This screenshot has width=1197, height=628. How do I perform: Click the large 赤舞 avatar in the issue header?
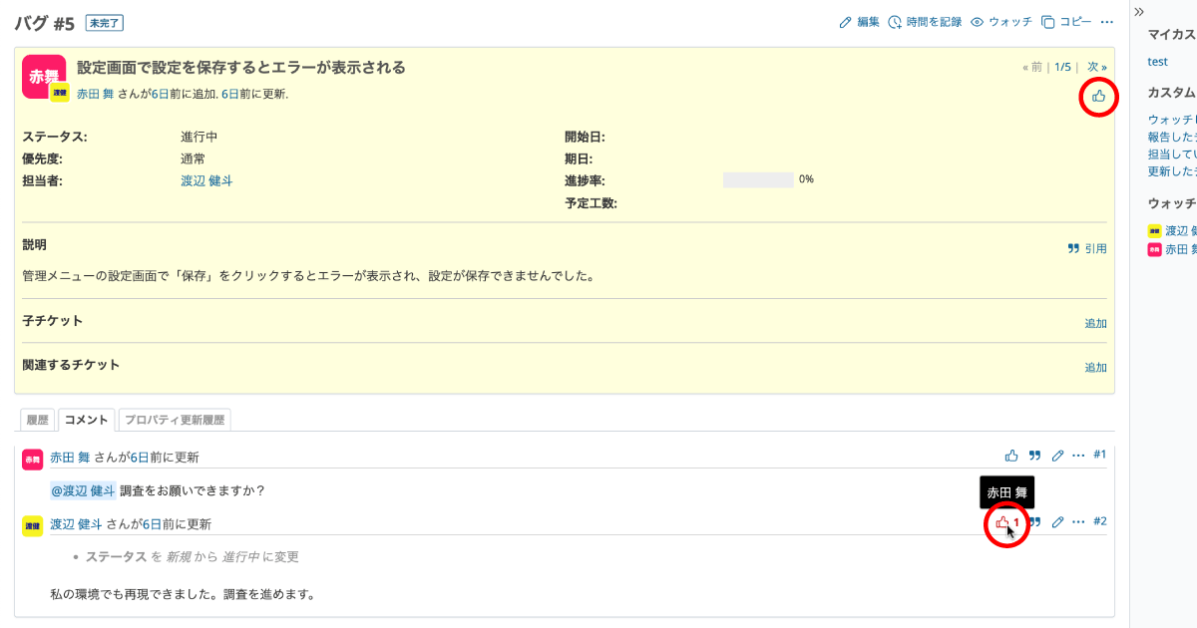tap(43, 76)
